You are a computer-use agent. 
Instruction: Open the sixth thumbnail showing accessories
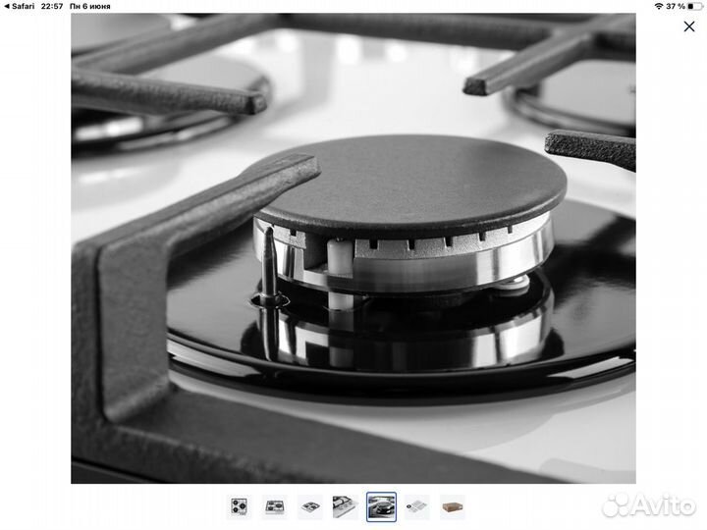pos(417,506)
